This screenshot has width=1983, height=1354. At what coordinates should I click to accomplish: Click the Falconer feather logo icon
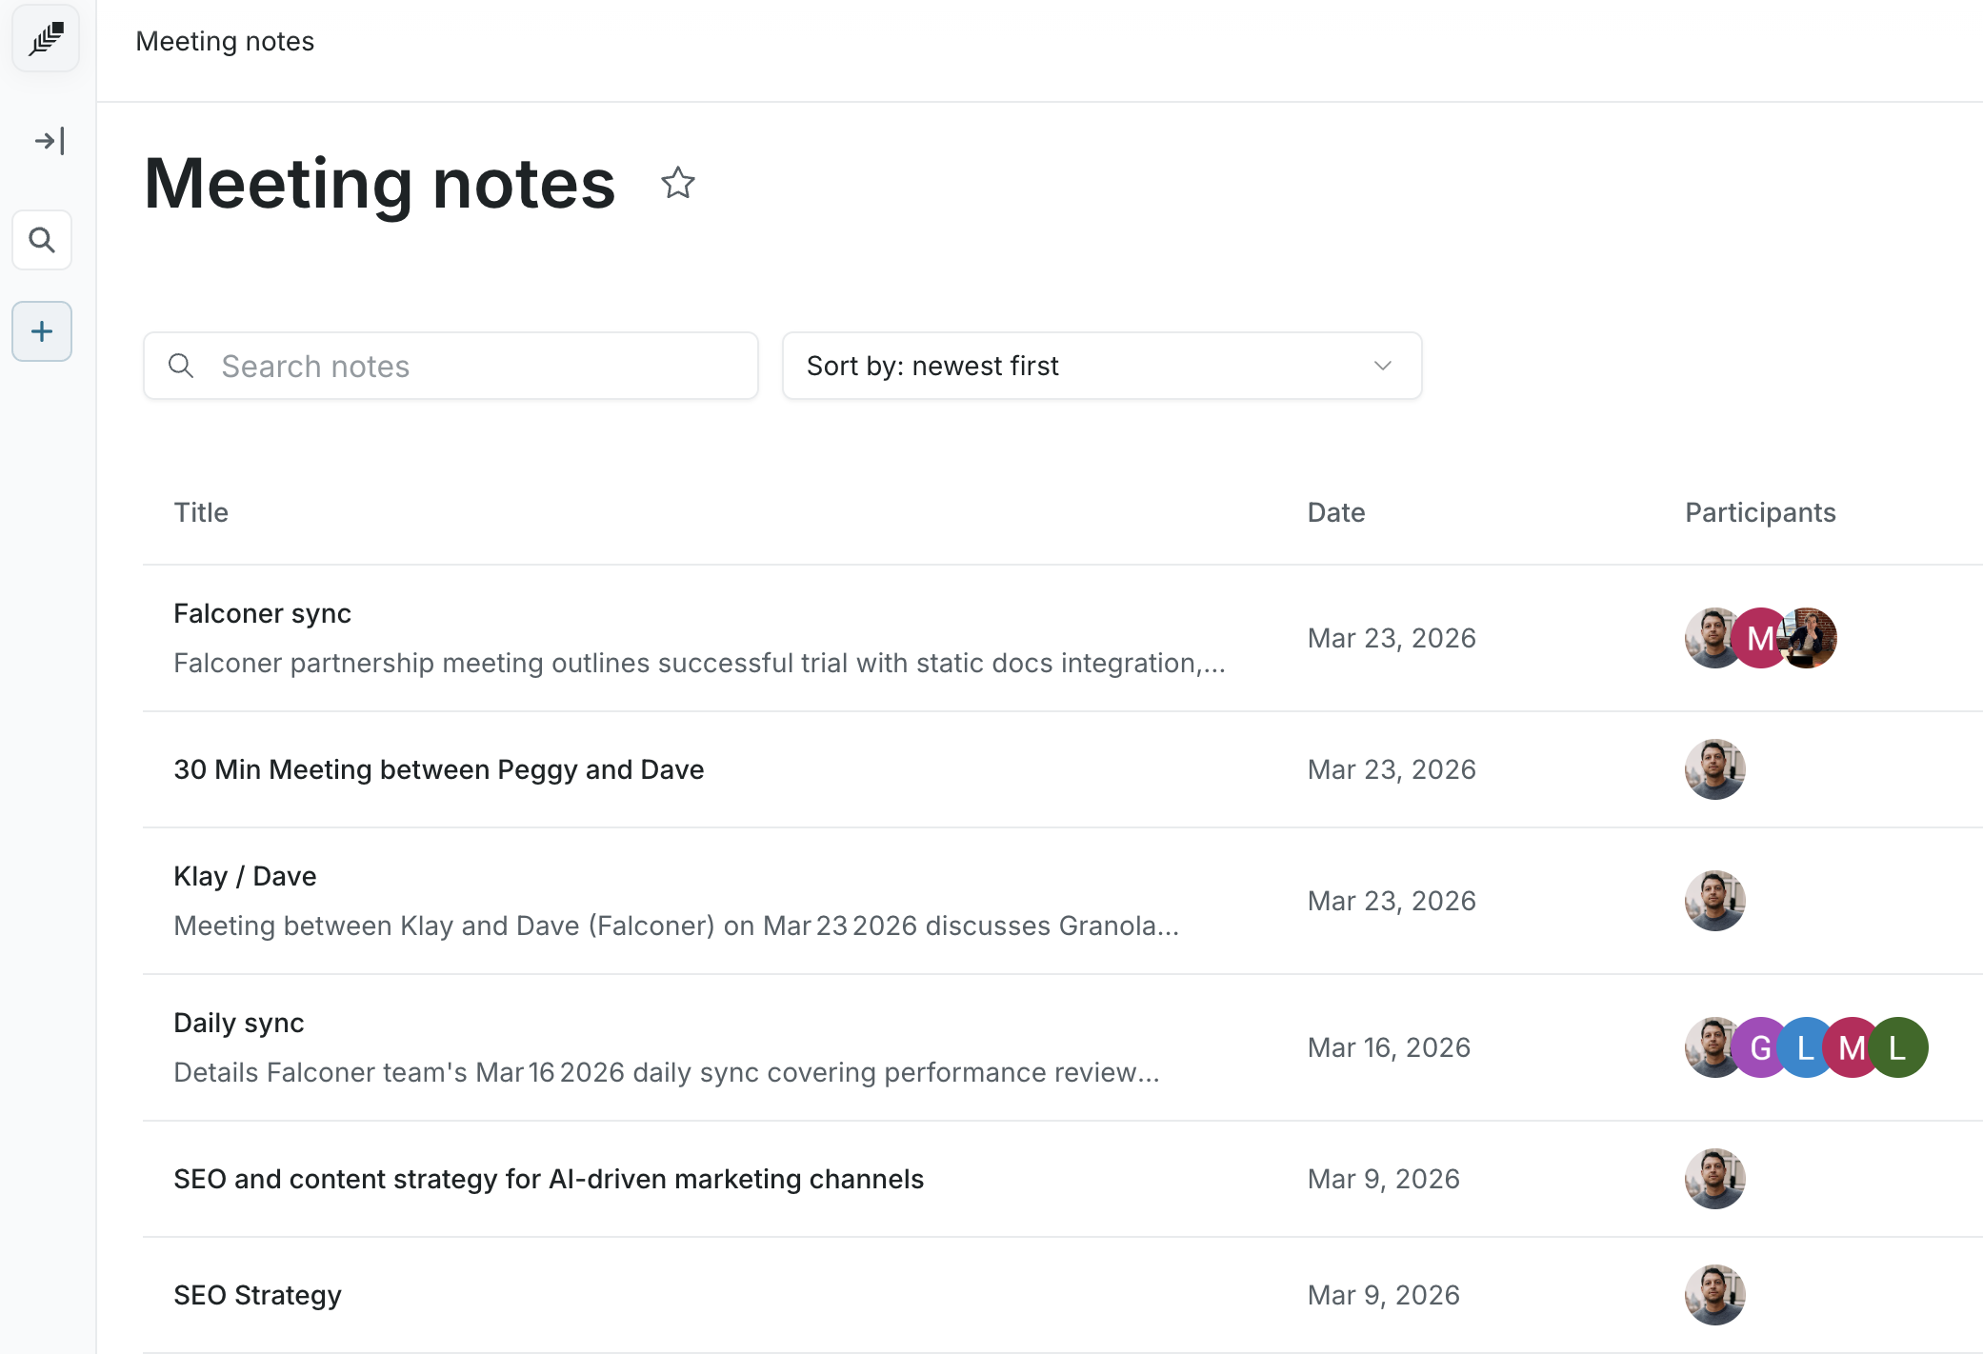tap(45, 39)
